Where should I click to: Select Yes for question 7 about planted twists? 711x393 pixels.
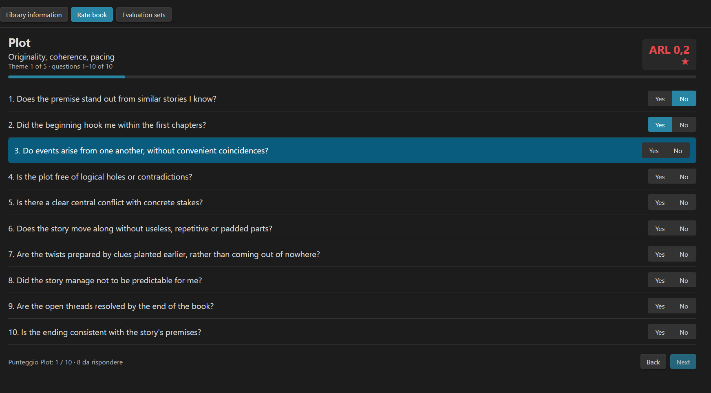(660, 254)
